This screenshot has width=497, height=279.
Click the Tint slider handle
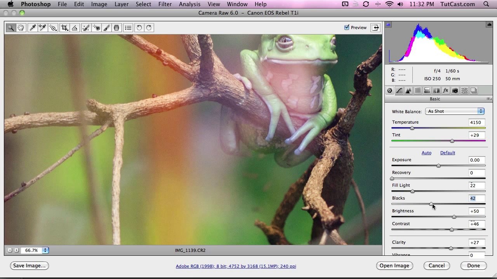(x=452, y=141)
